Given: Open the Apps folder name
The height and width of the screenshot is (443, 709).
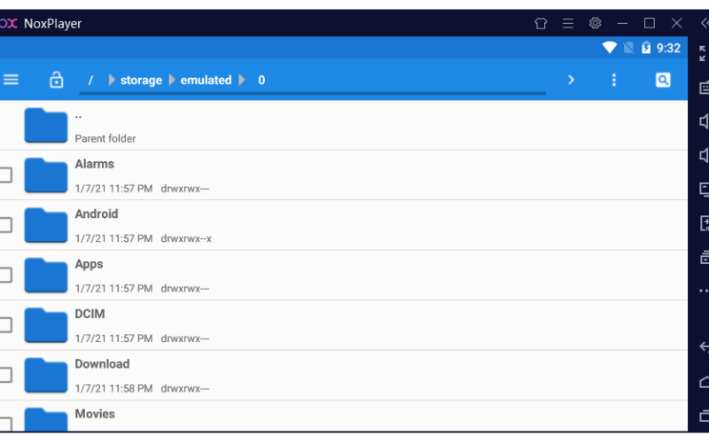Looking at the screenshot, I should point(90,264).
